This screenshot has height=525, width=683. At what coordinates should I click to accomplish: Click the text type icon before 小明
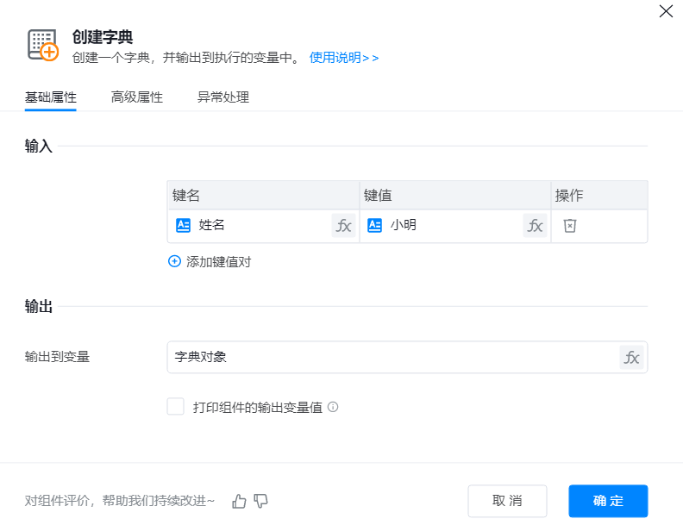tap(374, 226)
